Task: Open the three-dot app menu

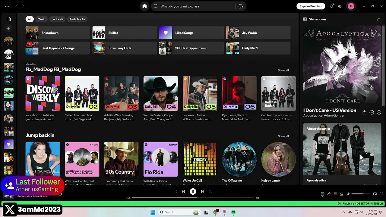Action: tap(7, 6)
